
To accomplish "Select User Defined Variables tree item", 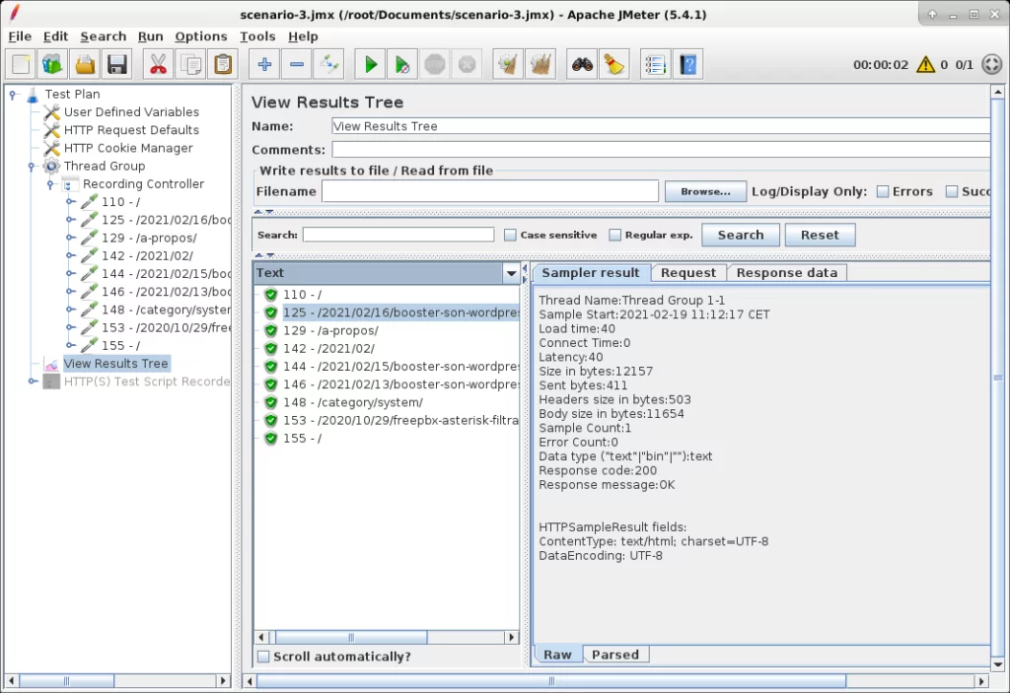I will pos(131,112).
